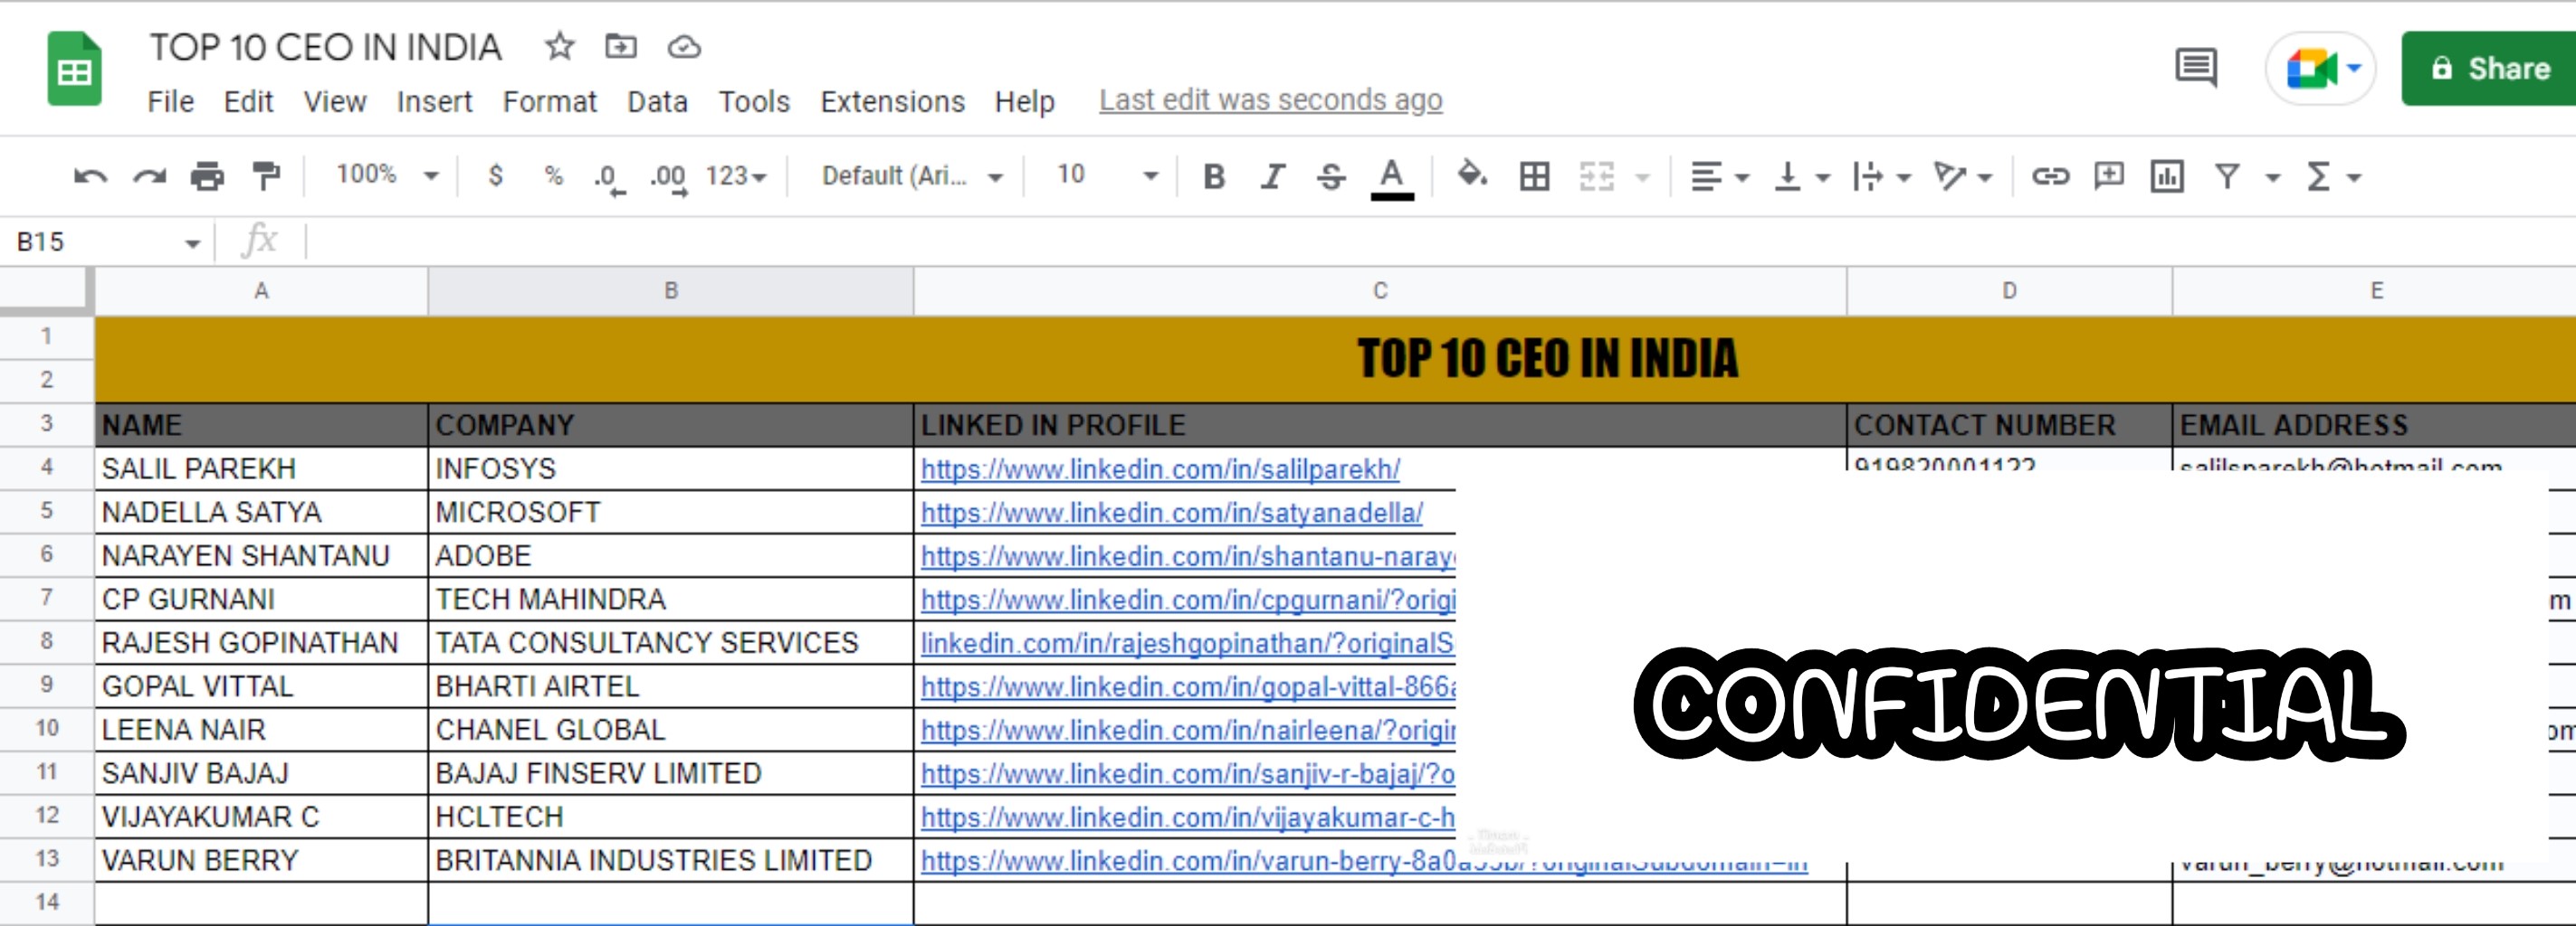Viewport: 2576px width, 926px height.
Task: Open Satya Nadella's LinkedIn profile link
Action: [1171, 513]
